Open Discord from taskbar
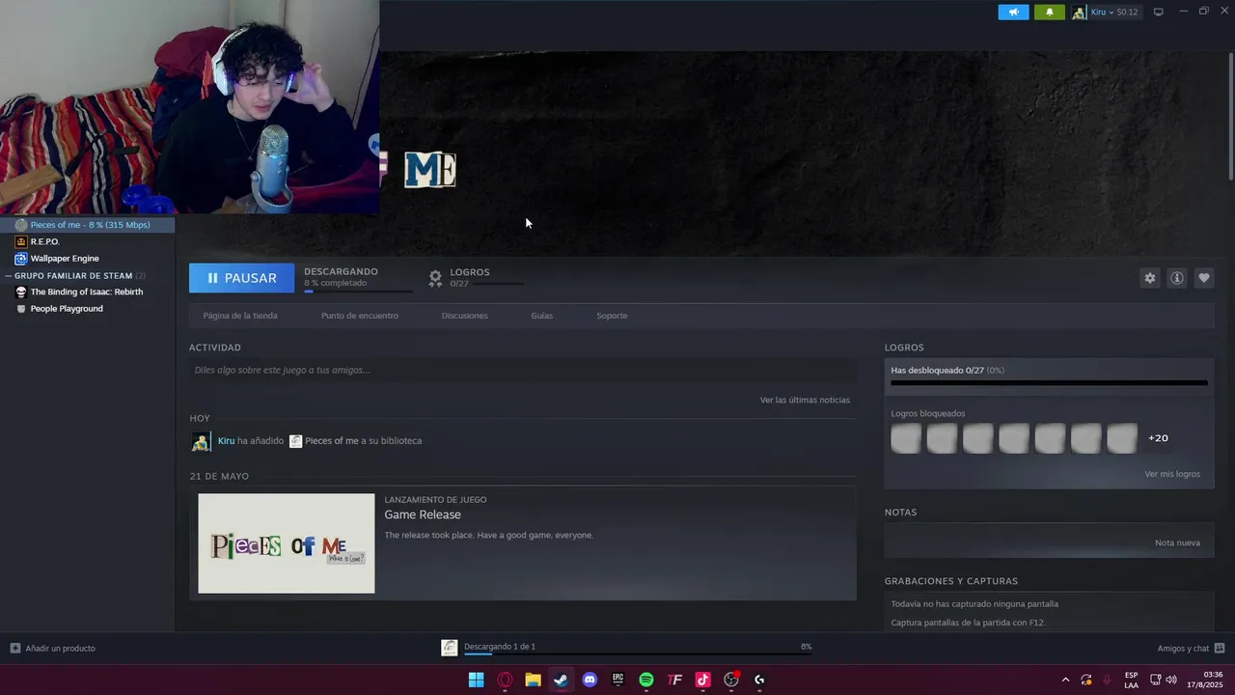Image resolution: width=1235 pixels, height=695 pixels. point(590,680)
